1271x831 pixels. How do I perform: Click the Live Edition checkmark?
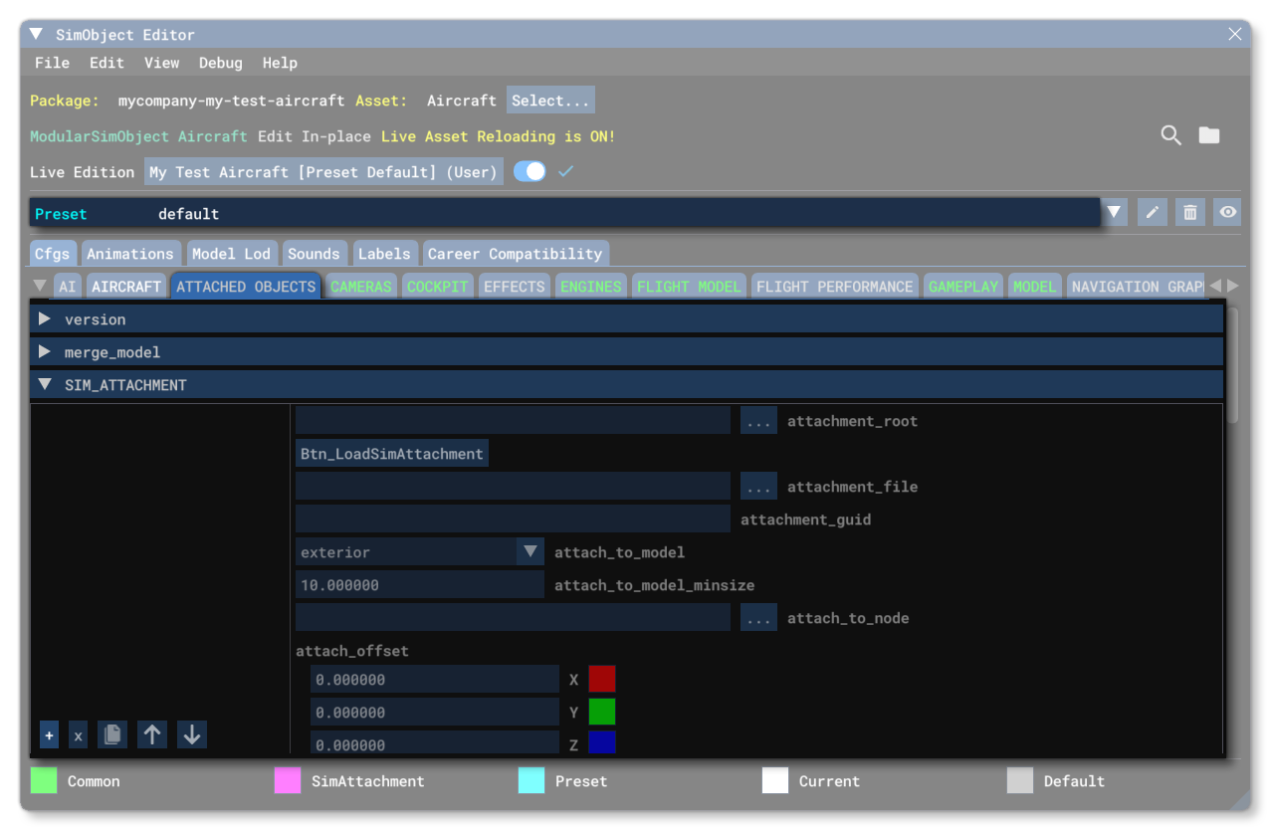tap(565, 172)
